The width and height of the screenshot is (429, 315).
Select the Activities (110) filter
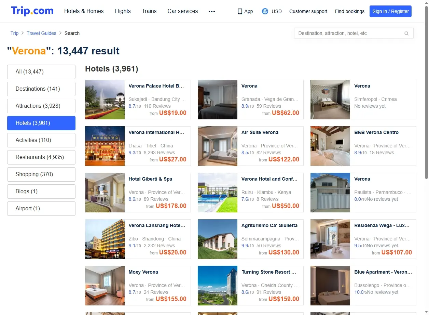[x=41, y=140]
